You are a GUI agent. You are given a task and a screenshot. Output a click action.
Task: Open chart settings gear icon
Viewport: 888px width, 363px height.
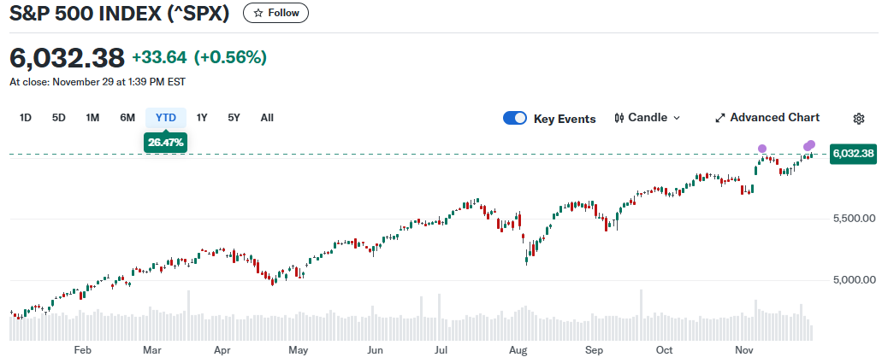click(860, 119)
